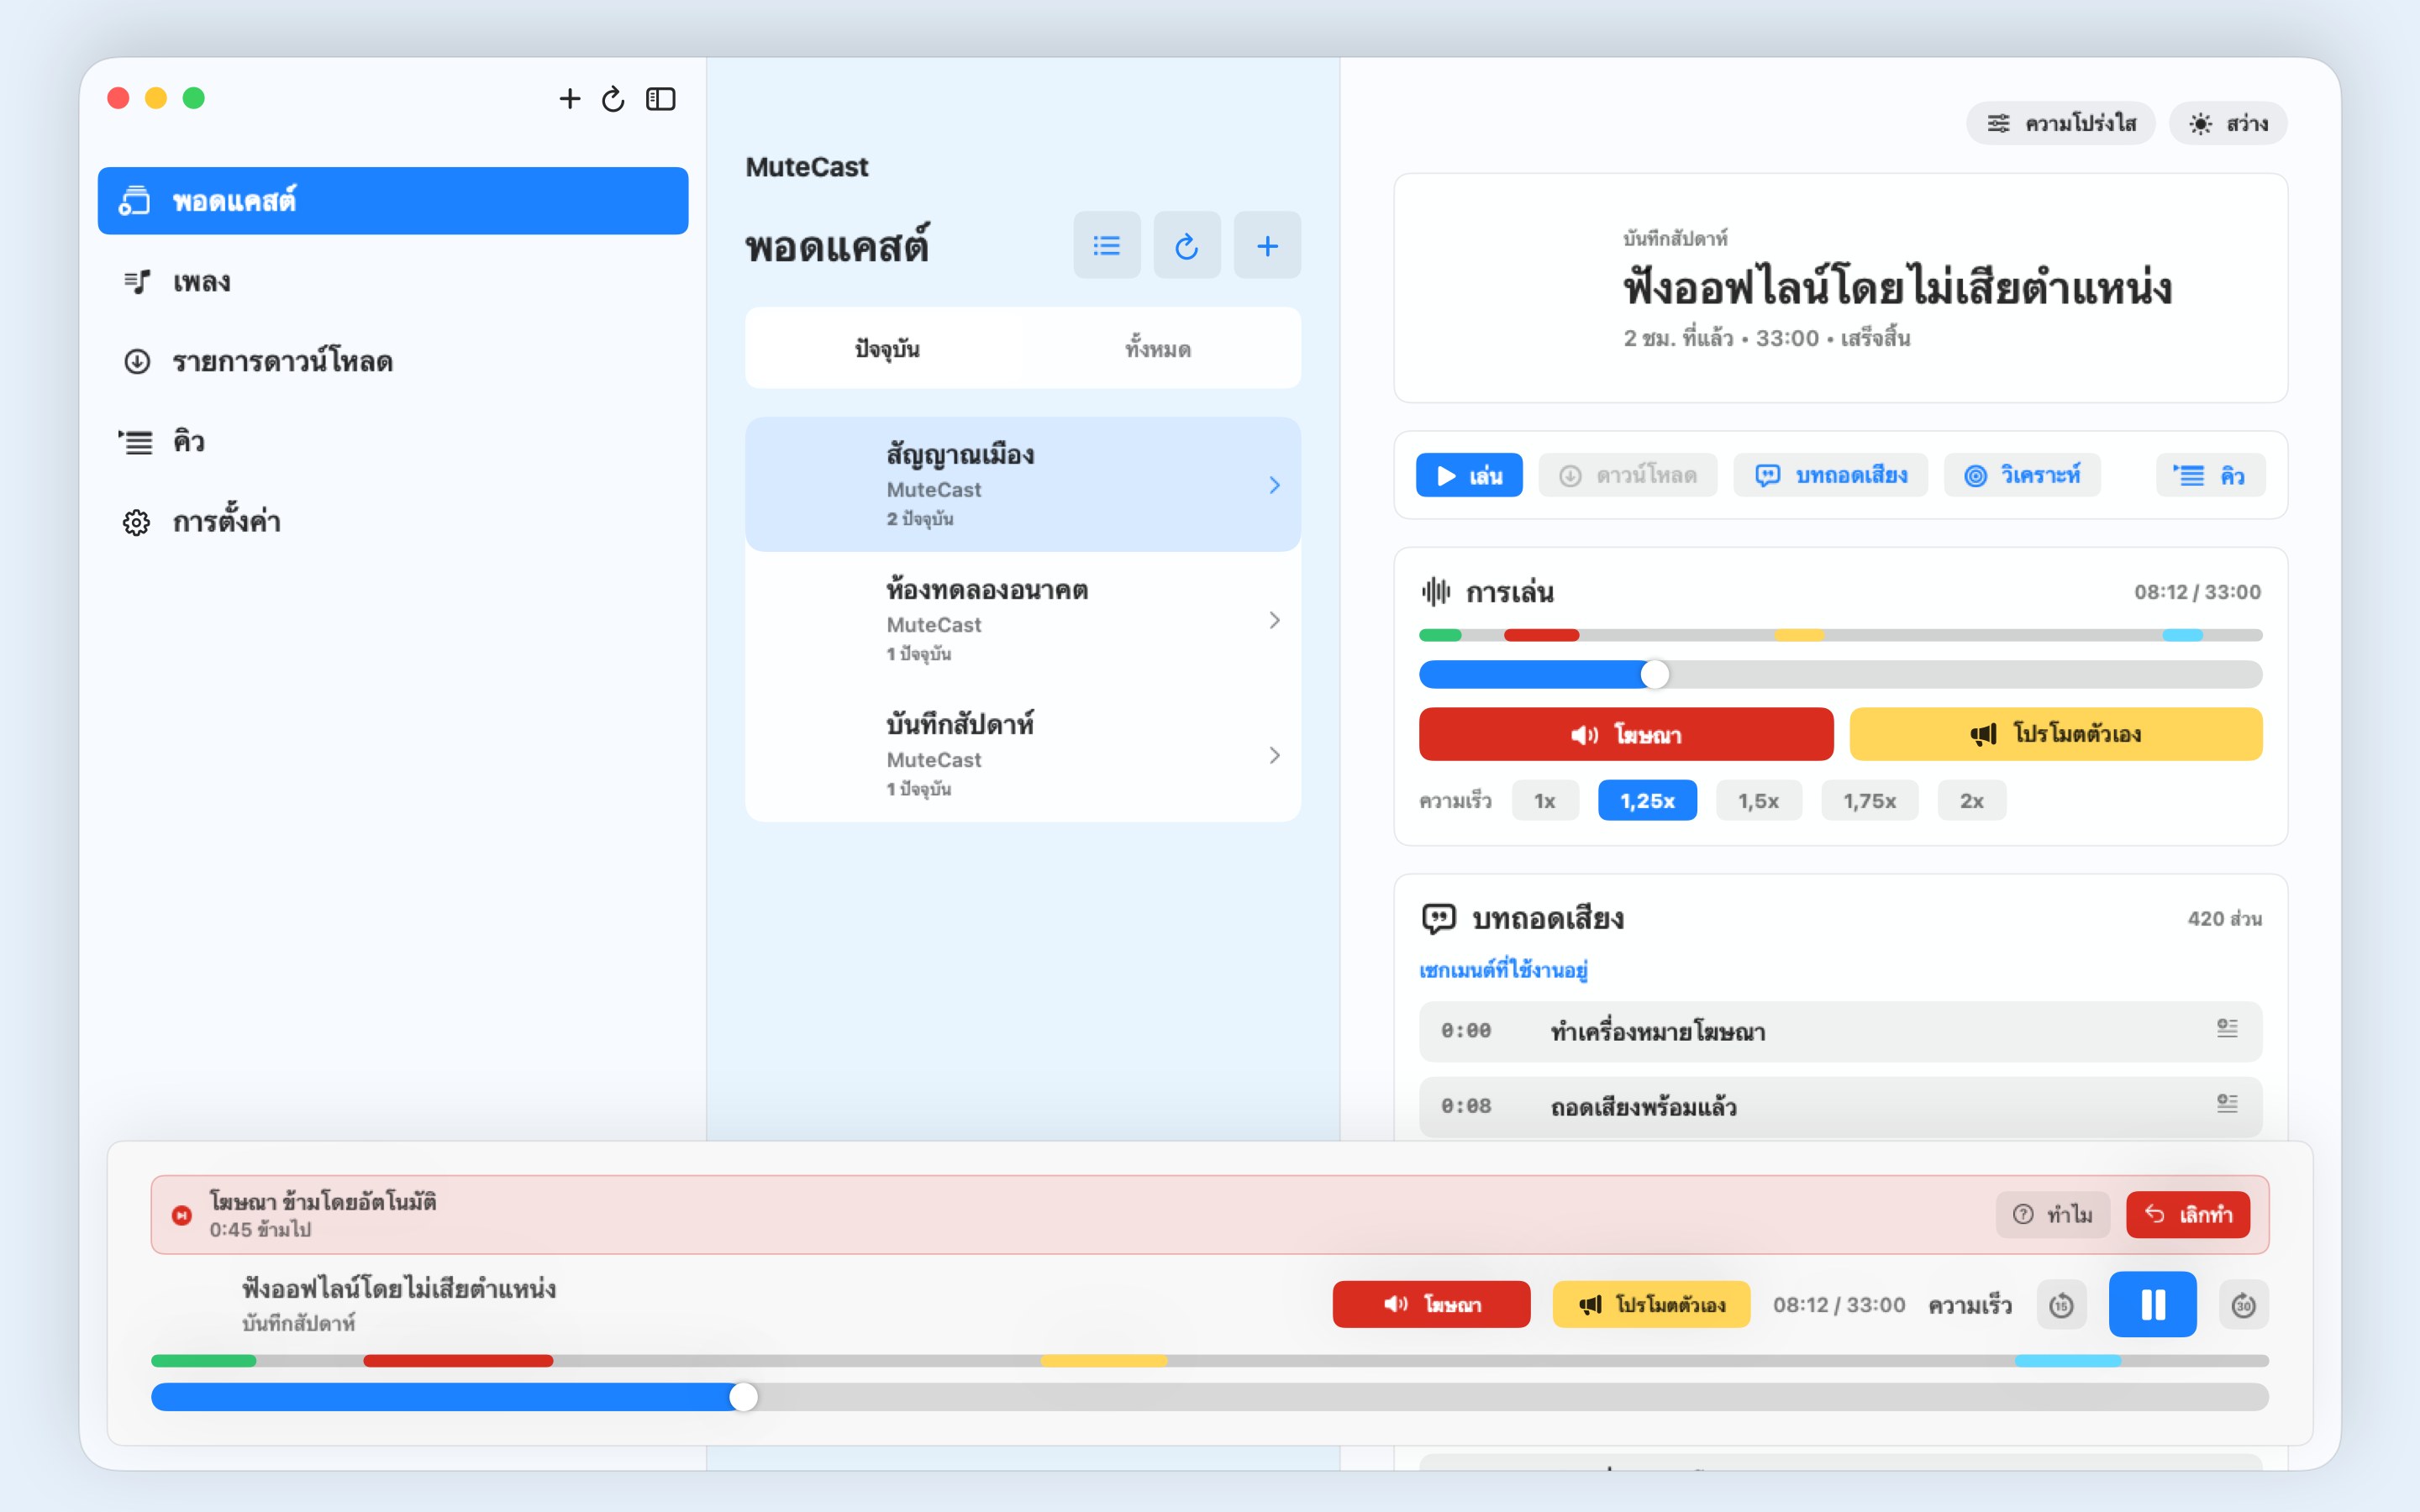Open การตั้งค่า settings in the sidebar
The image size is (2420, 1512).
click(x=393, y=521)
